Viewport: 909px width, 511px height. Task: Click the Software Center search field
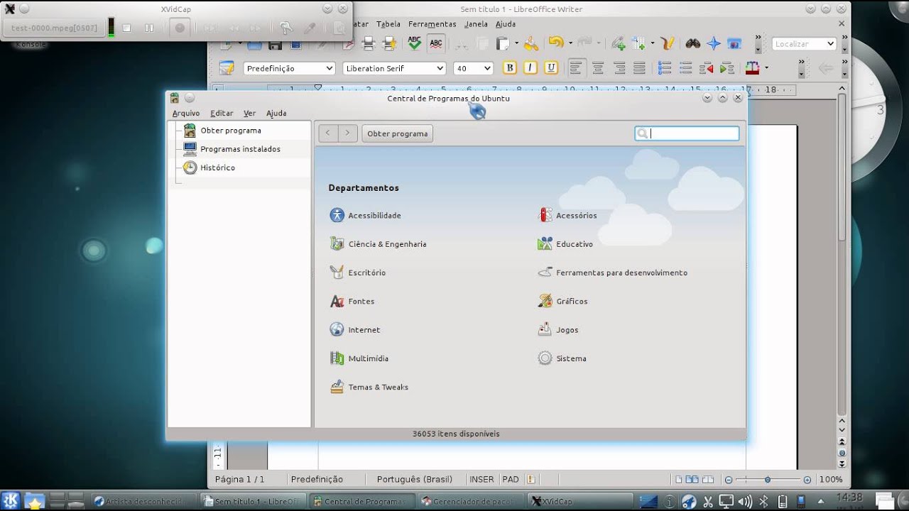click(x=687, y=133)
